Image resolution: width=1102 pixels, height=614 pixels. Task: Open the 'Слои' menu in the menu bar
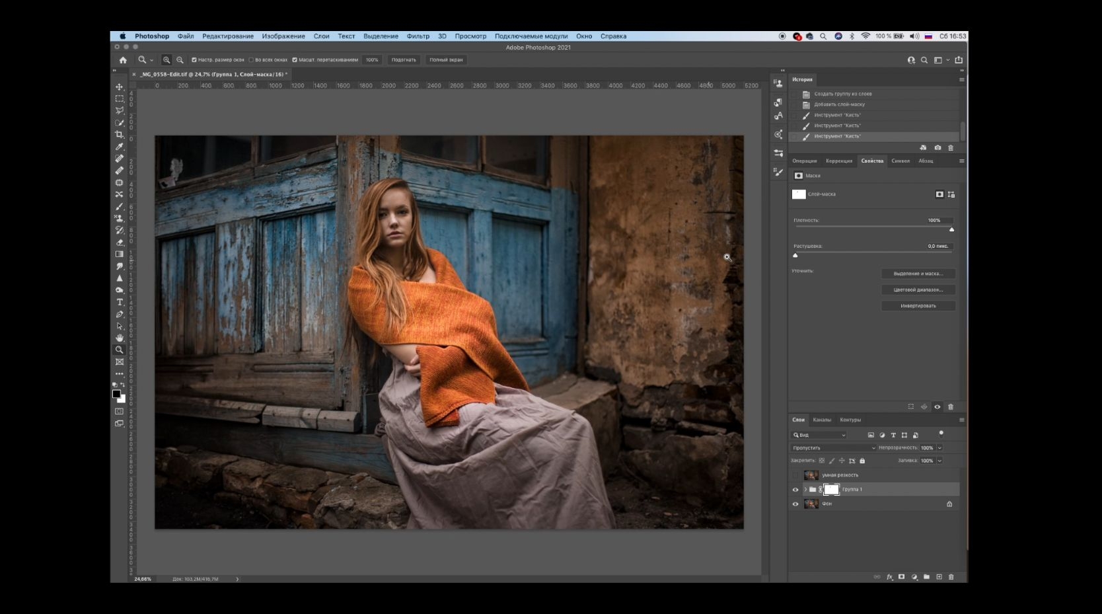(x=322, y=36)
